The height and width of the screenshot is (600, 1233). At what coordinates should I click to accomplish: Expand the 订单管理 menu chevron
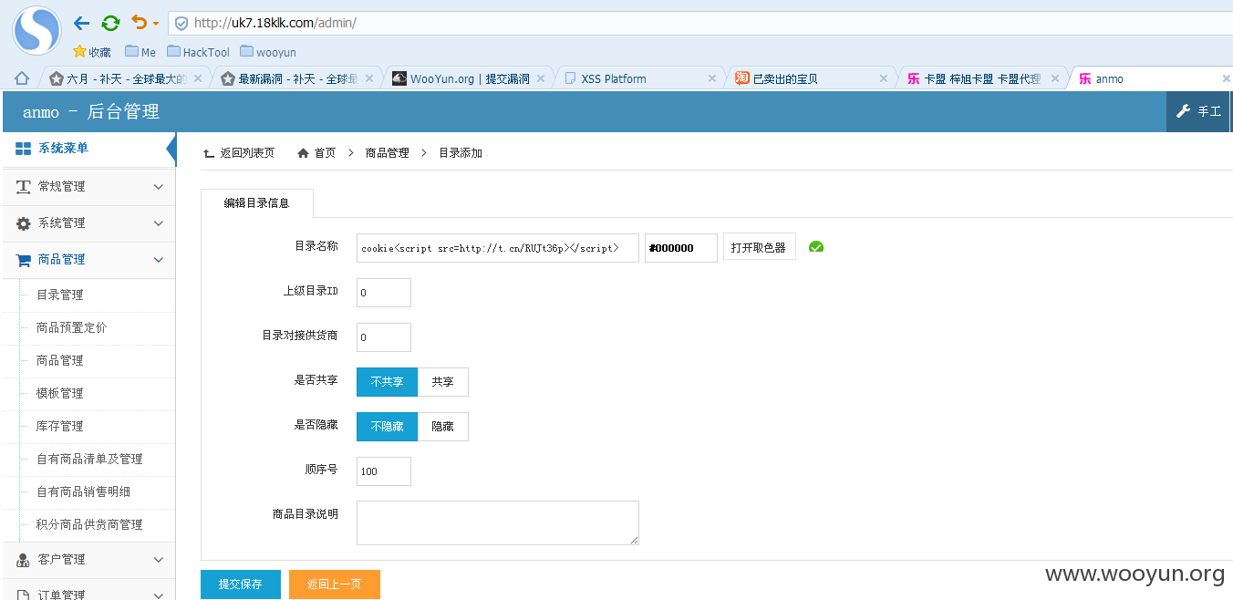click(159, 595)
